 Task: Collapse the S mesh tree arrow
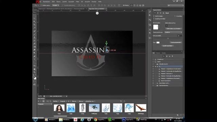(x=156, y=66)
